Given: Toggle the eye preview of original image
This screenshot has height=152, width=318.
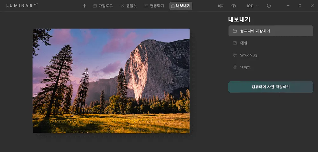Looking at the screenshot, I should 234,6.
